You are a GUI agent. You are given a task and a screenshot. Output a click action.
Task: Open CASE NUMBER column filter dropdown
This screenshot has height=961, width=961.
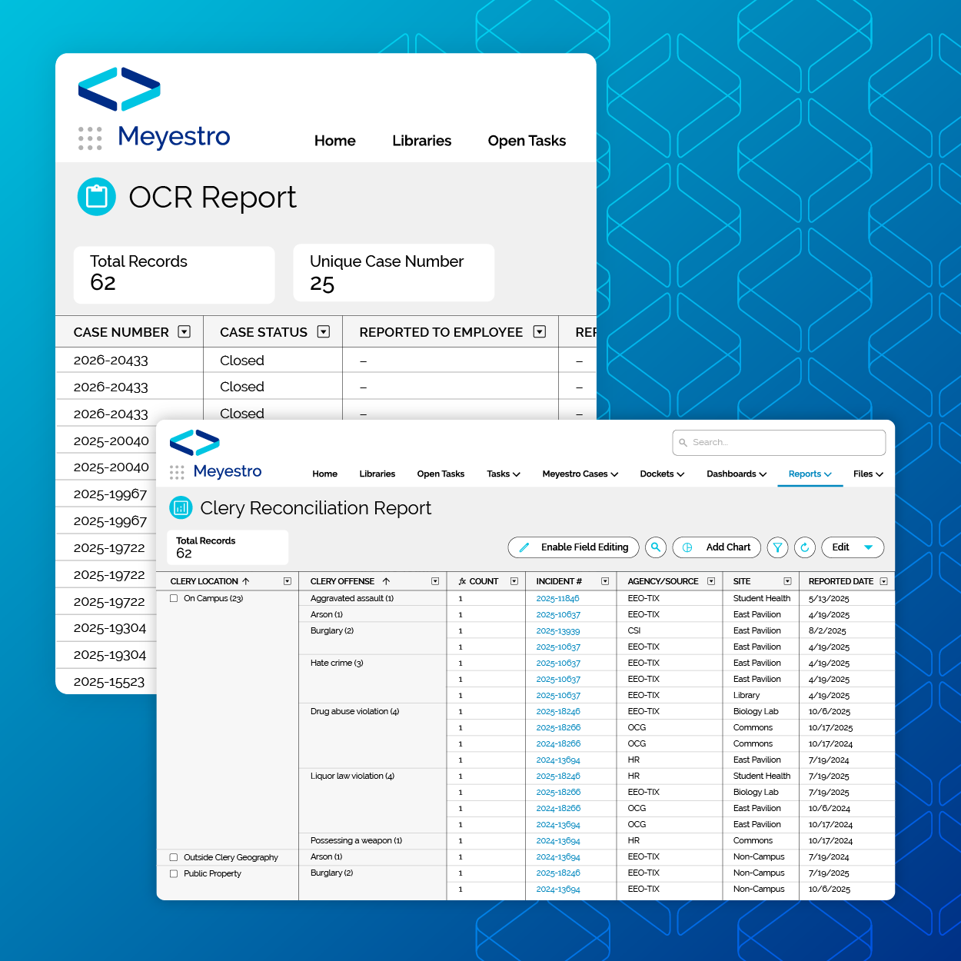[185, 331]
